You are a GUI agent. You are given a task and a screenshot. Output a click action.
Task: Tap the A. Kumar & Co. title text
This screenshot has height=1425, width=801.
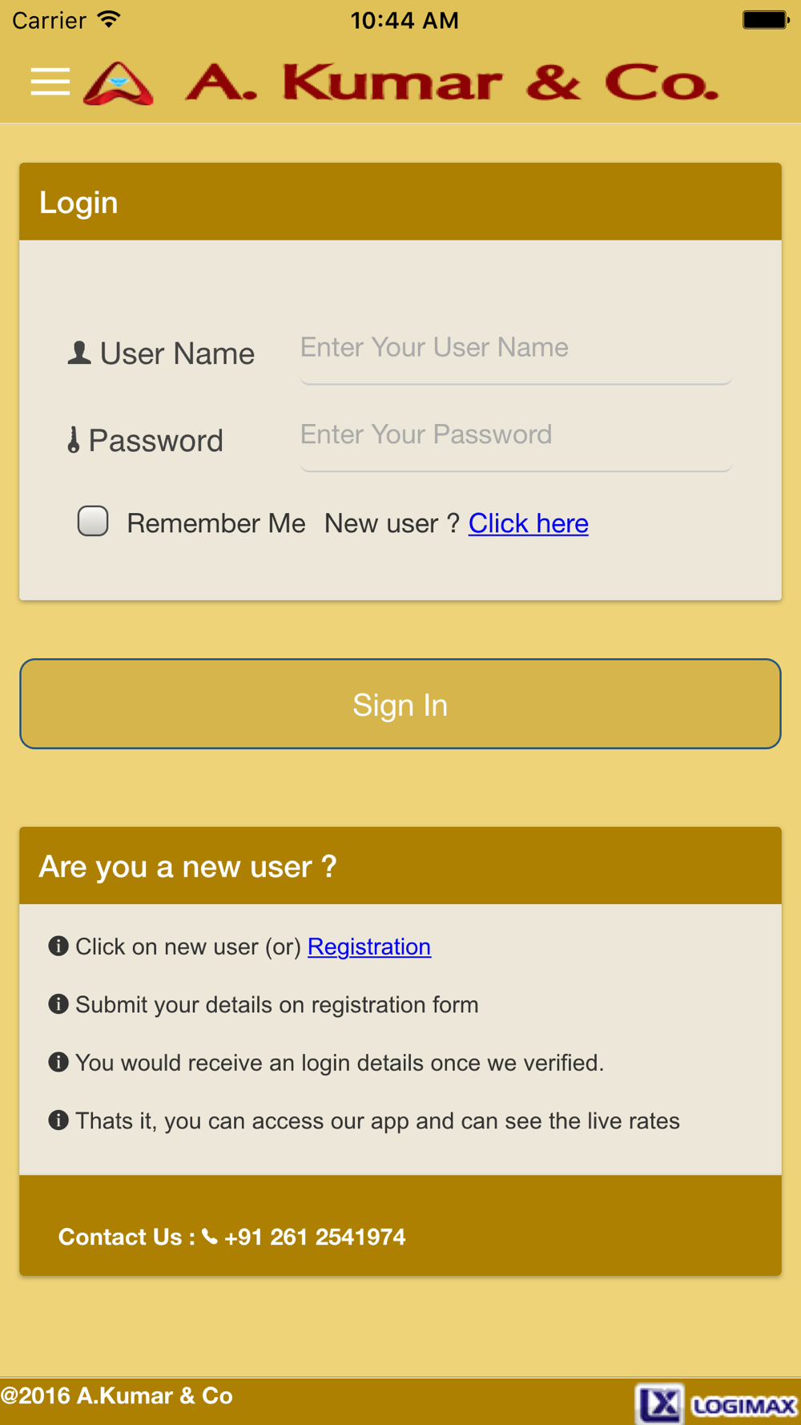pos(452,83)
